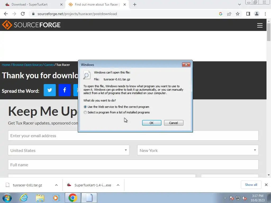
Task: Confirm with OK in Windows dialog
Action: [x=152, y=123]
